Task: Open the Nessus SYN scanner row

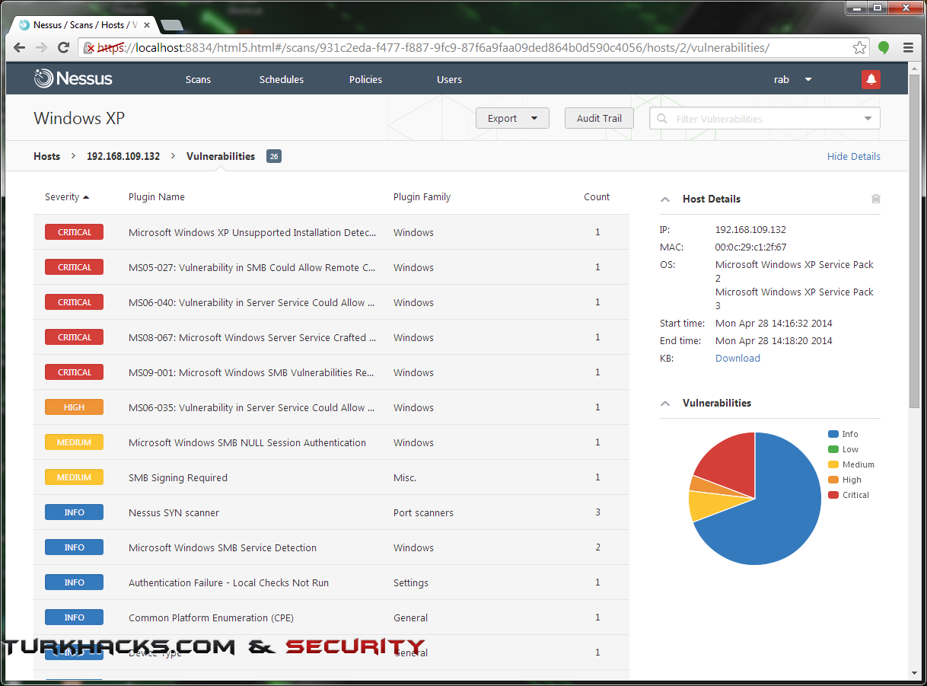Action: point(331,512)
